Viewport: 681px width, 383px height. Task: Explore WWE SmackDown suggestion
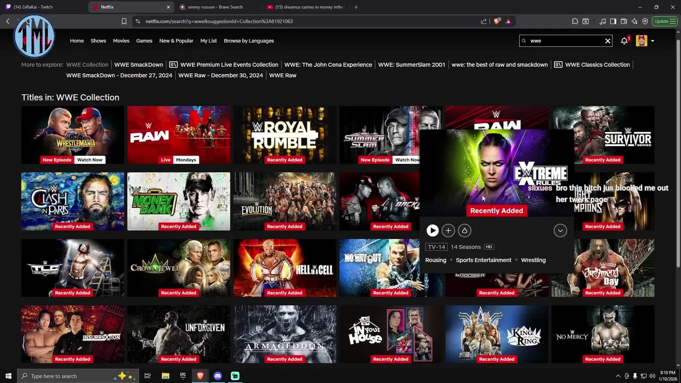138,64
